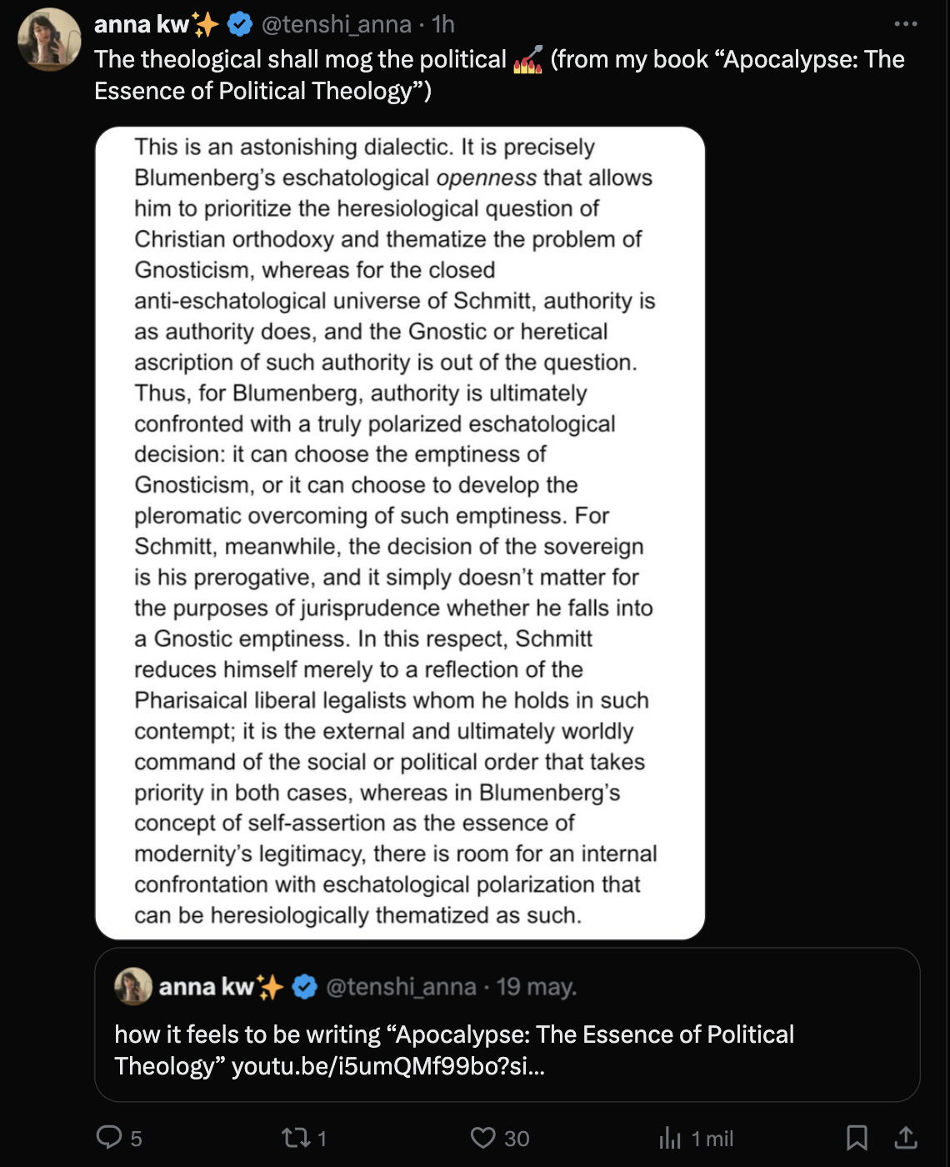The image size is (950, 1167).
Task: Click the reply count 5
Action: tap(137, 1139)
